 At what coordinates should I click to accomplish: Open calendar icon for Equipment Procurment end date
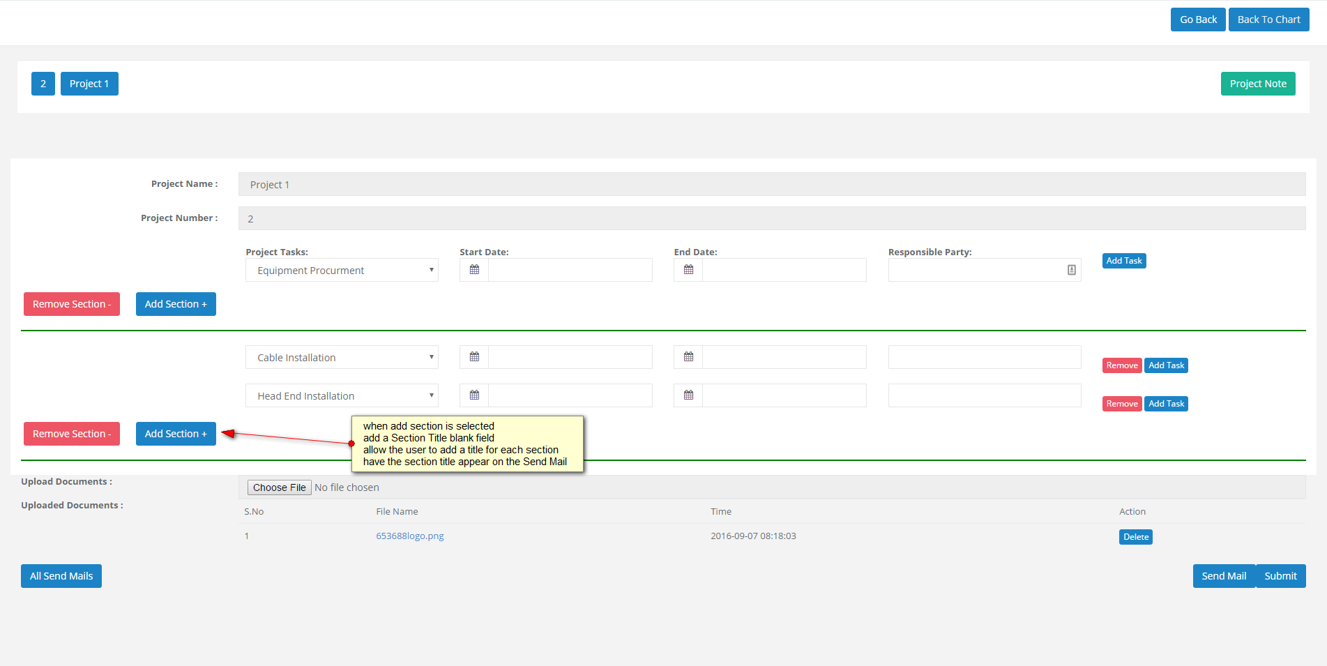[x=688, y=270]
